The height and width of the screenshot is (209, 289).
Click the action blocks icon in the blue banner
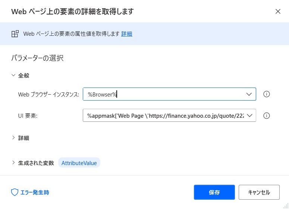15,34
